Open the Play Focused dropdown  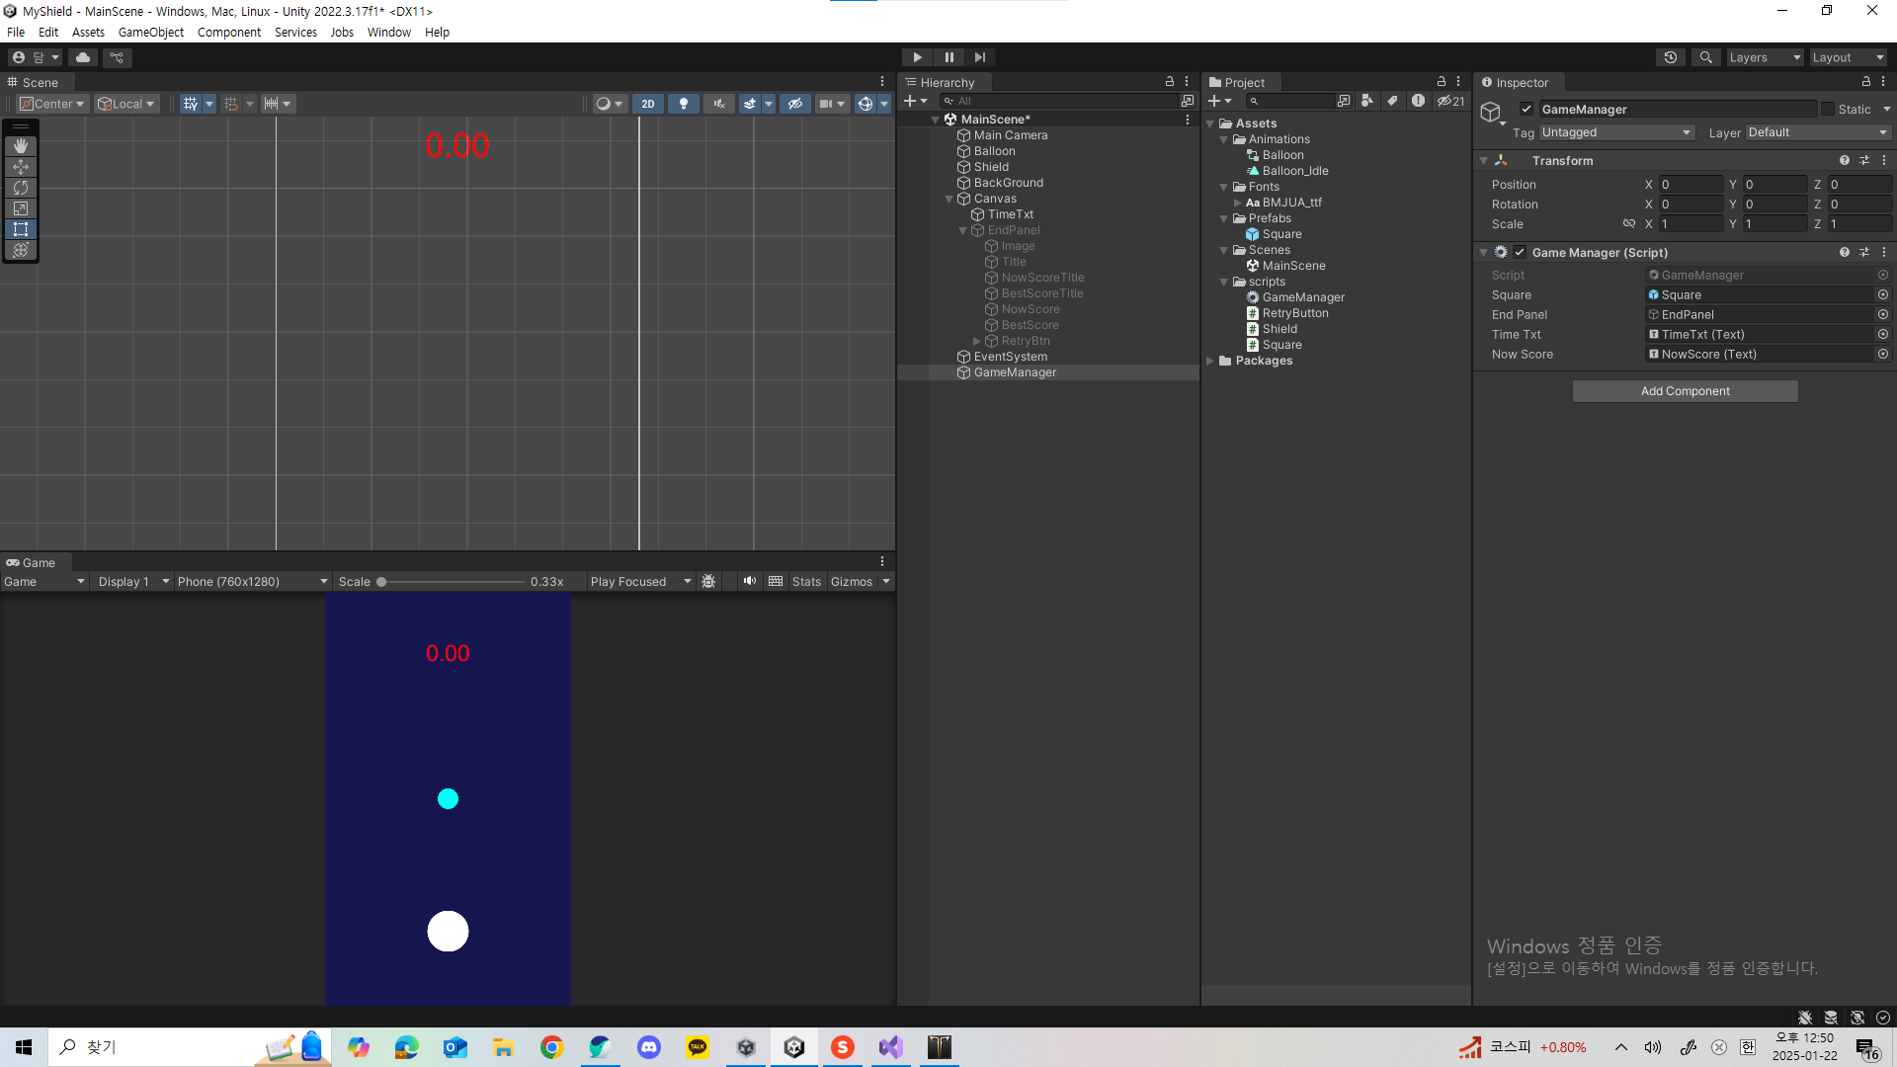[640, 582]
